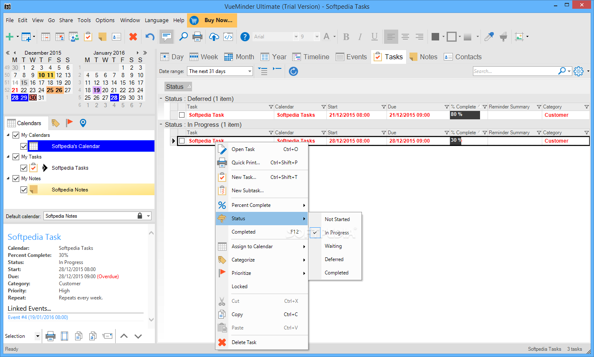
Task: Open the font size dropdown
Action: click(317, 37)
